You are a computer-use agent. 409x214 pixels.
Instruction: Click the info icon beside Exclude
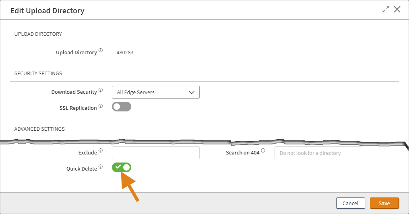[101, 151]
